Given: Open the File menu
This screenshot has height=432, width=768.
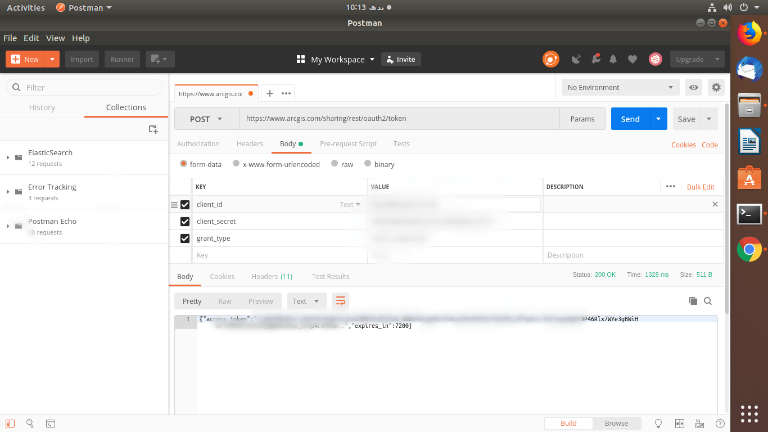Looking at the screenshot, I should tap(10, 38).
